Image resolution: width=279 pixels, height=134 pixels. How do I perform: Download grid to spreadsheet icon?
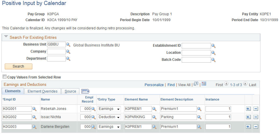[x=204, y=84]
